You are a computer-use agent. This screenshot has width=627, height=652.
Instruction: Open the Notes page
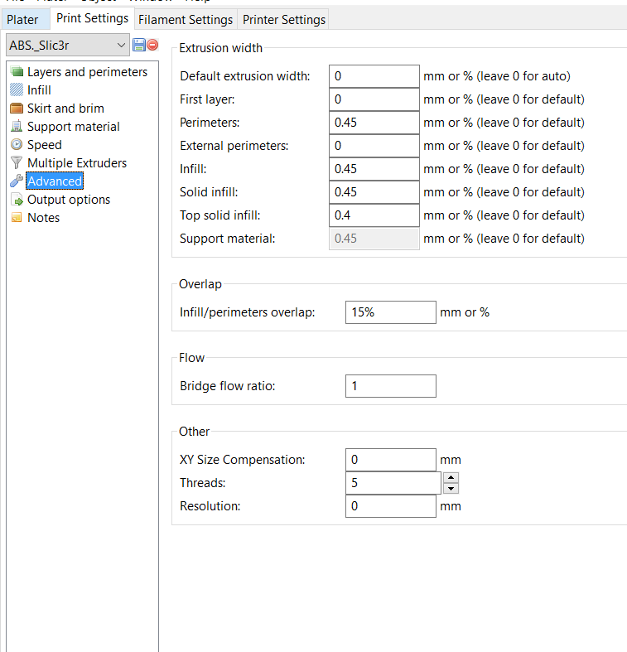pyautogui.click(x=43, y=218)
